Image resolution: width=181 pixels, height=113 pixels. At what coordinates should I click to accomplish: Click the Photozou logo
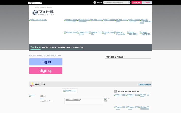point(43,12)
